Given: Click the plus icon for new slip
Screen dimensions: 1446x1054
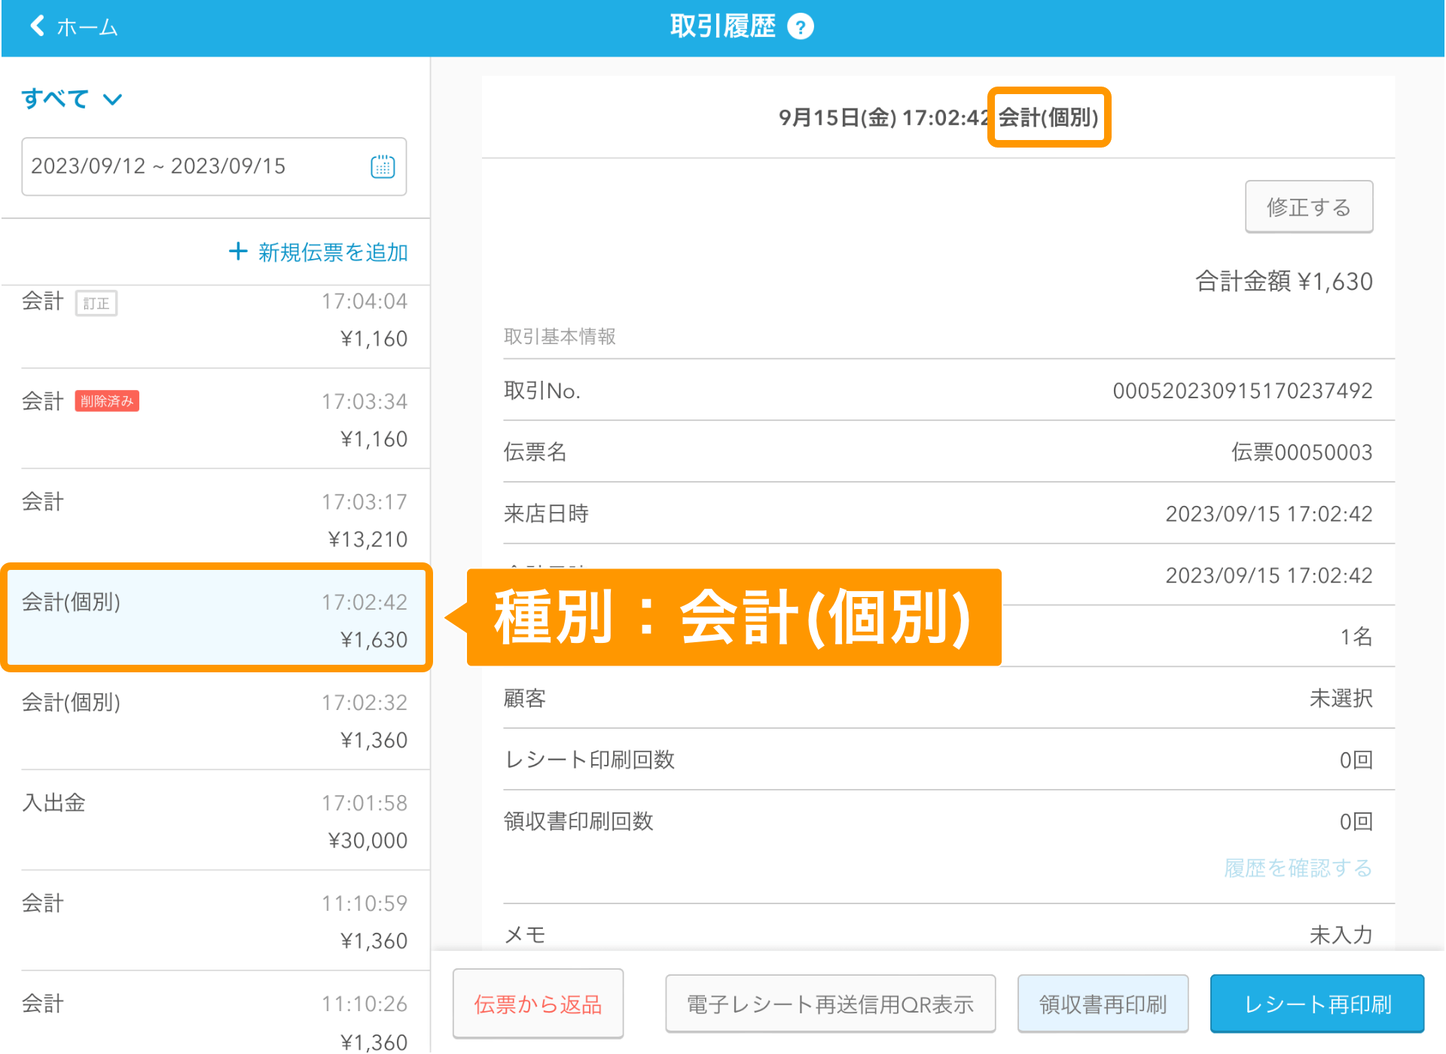Looking at the screenshot, I should tap(238, 251).
